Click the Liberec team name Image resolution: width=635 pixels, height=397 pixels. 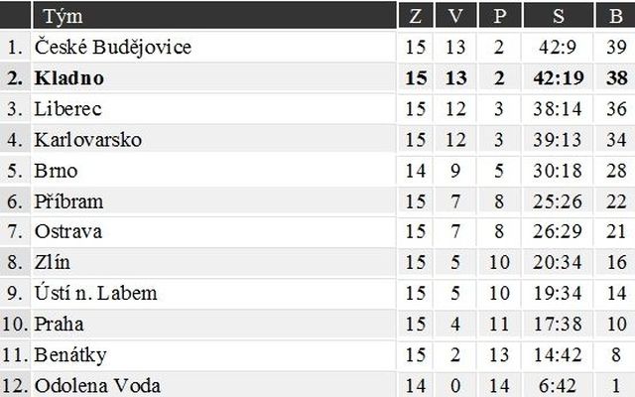tap(67, 109)
